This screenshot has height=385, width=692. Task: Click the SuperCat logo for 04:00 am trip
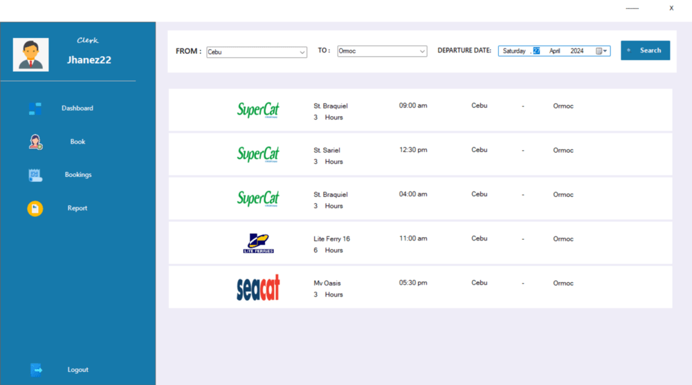coord(258,198)
